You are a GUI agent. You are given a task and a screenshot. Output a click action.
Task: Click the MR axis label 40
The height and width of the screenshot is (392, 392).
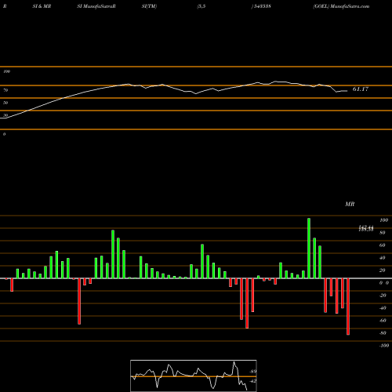click(383, 258)
